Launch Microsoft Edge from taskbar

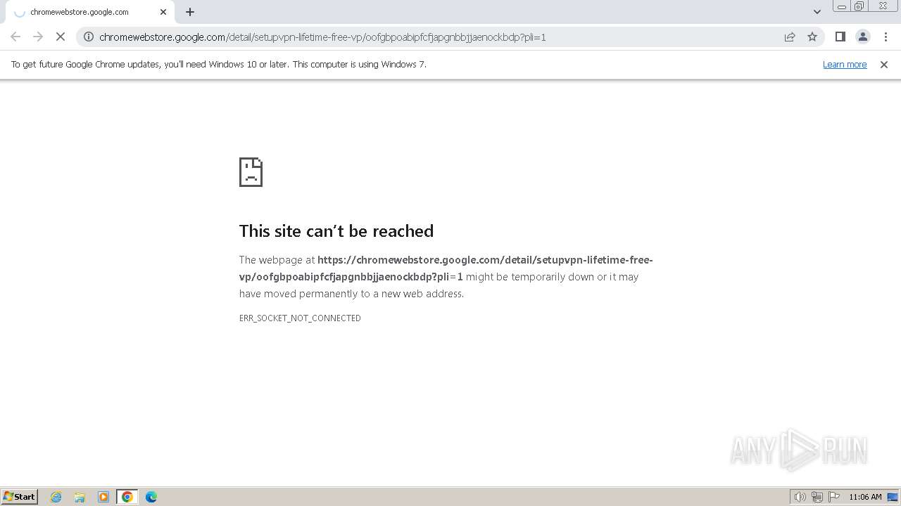(x=151, y=497)
